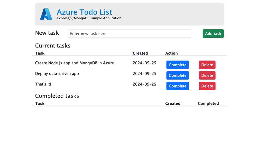Click the Azure Todo List title
Image resolution: width=259 pixels, height=151 pixels.
[x=84, y=12]
